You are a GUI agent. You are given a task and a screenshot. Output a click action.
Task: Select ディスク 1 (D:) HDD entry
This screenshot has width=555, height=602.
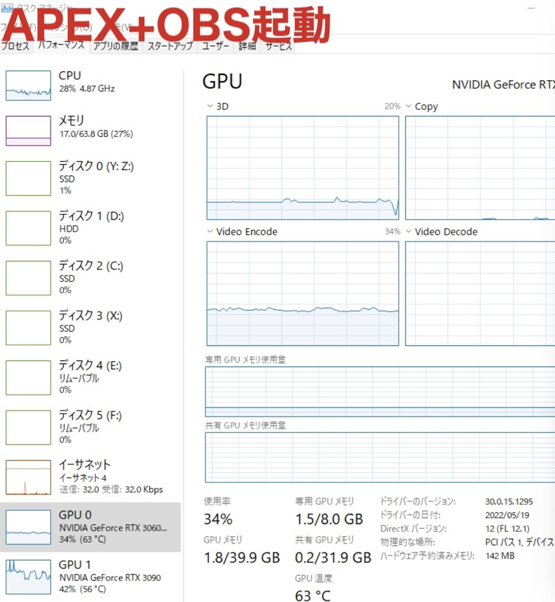tap(91, 228)
